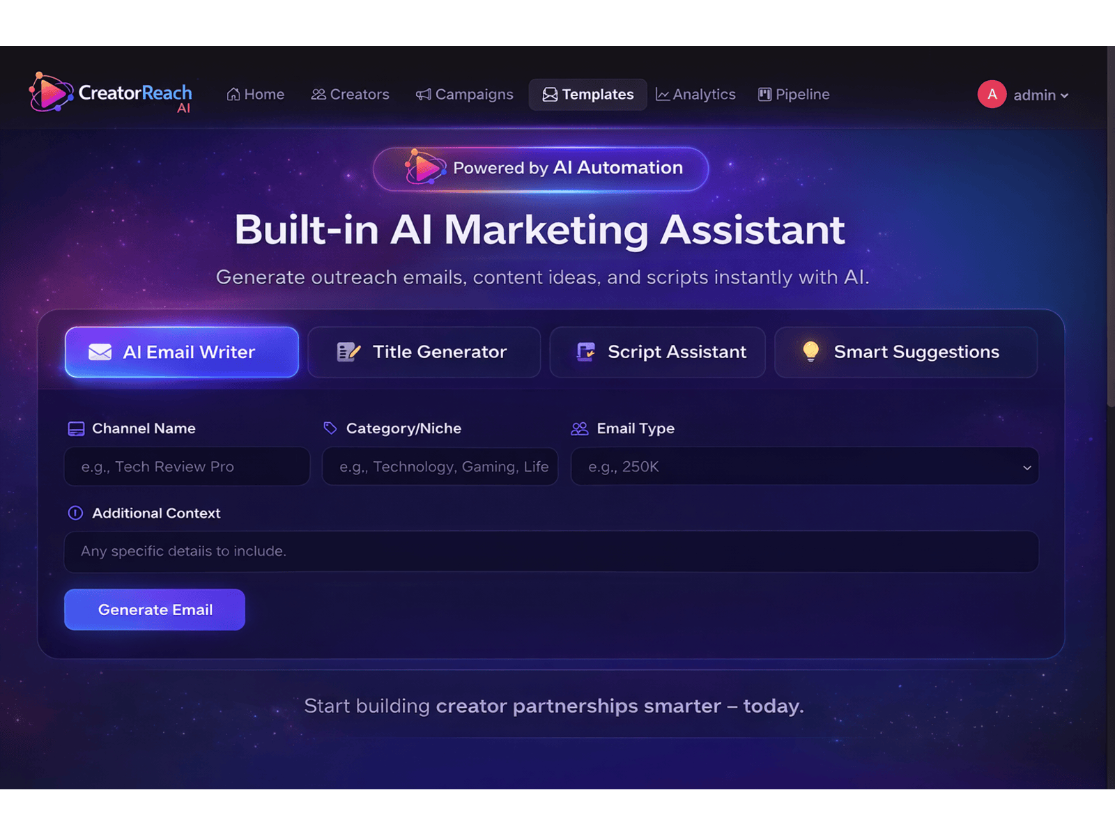This screenshot has height=836, width=1115.
Task: Select Templates in the navigation bar
Action: pos(587,94)
